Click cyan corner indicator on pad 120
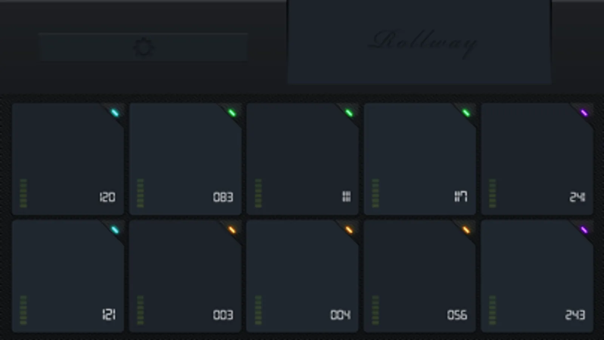604x340 pixels. tap(115, 113)
